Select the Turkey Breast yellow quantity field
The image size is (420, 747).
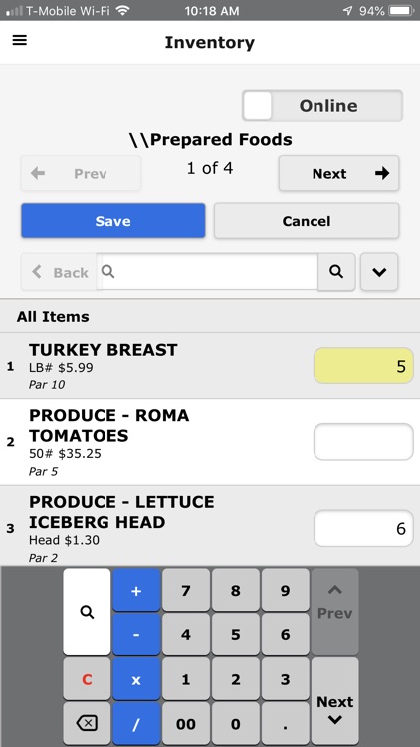coord(363,366)
